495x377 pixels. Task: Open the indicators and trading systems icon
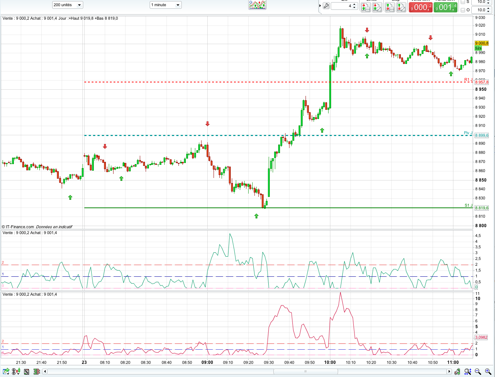click(257, 5)
